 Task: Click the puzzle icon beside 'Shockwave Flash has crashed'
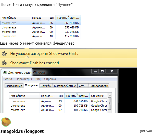click(x=4, y=63)
